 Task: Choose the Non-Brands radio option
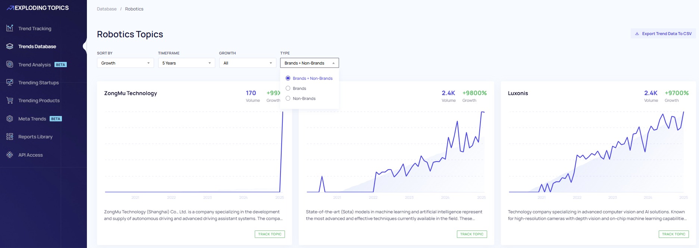288,98
